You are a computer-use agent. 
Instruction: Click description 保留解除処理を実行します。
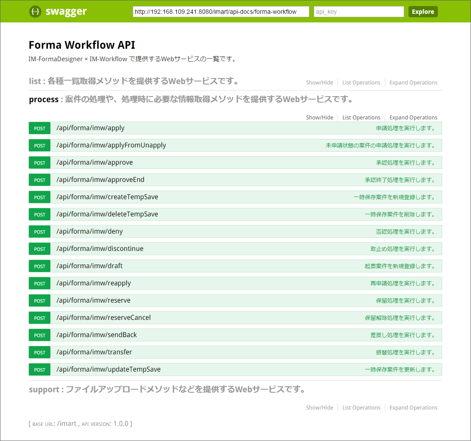point(400,318)
